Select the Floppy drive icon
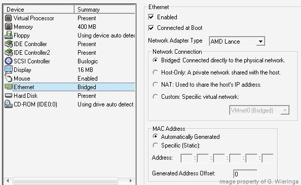The width and height of the screenshot is (301, 185). point(8,35)
